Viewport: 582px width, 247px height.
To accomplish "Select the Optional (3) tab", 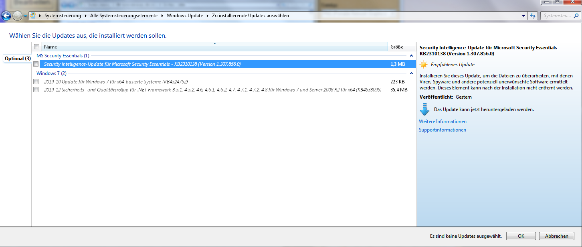I will 17,59.
